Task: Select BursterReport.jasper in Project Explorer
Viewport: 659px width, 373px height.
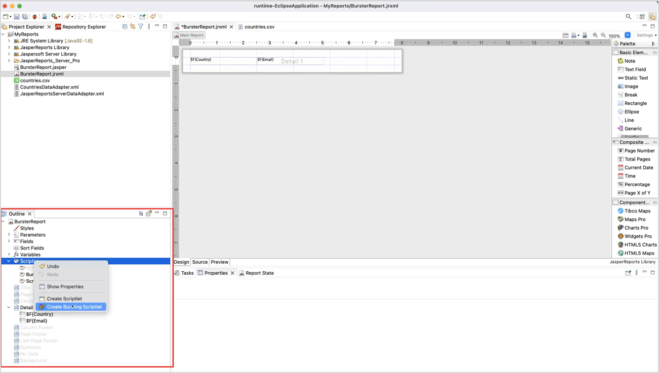Action: [x=40, y=67]
